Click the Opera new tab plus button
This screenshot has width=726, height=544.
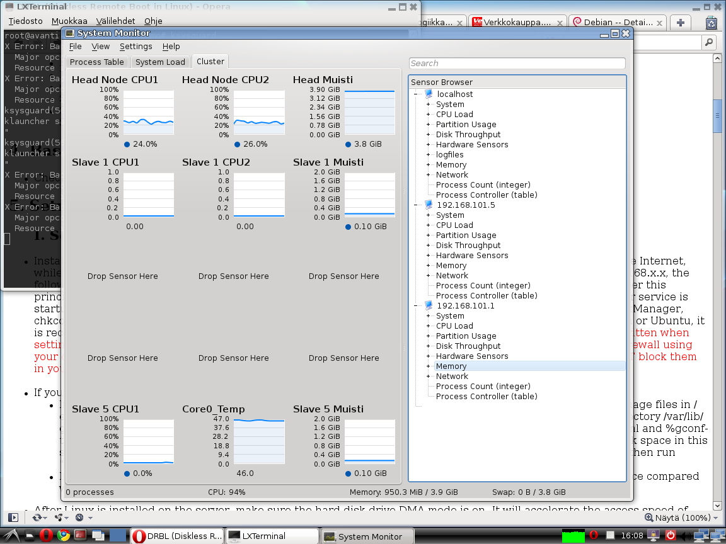point(681,23)
